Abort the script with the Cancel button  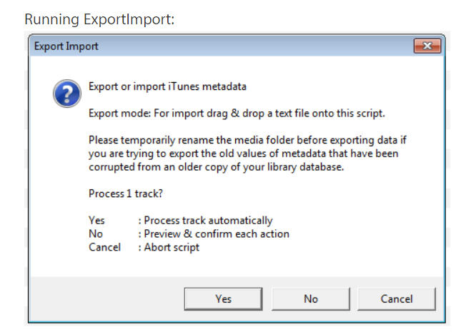397,299
